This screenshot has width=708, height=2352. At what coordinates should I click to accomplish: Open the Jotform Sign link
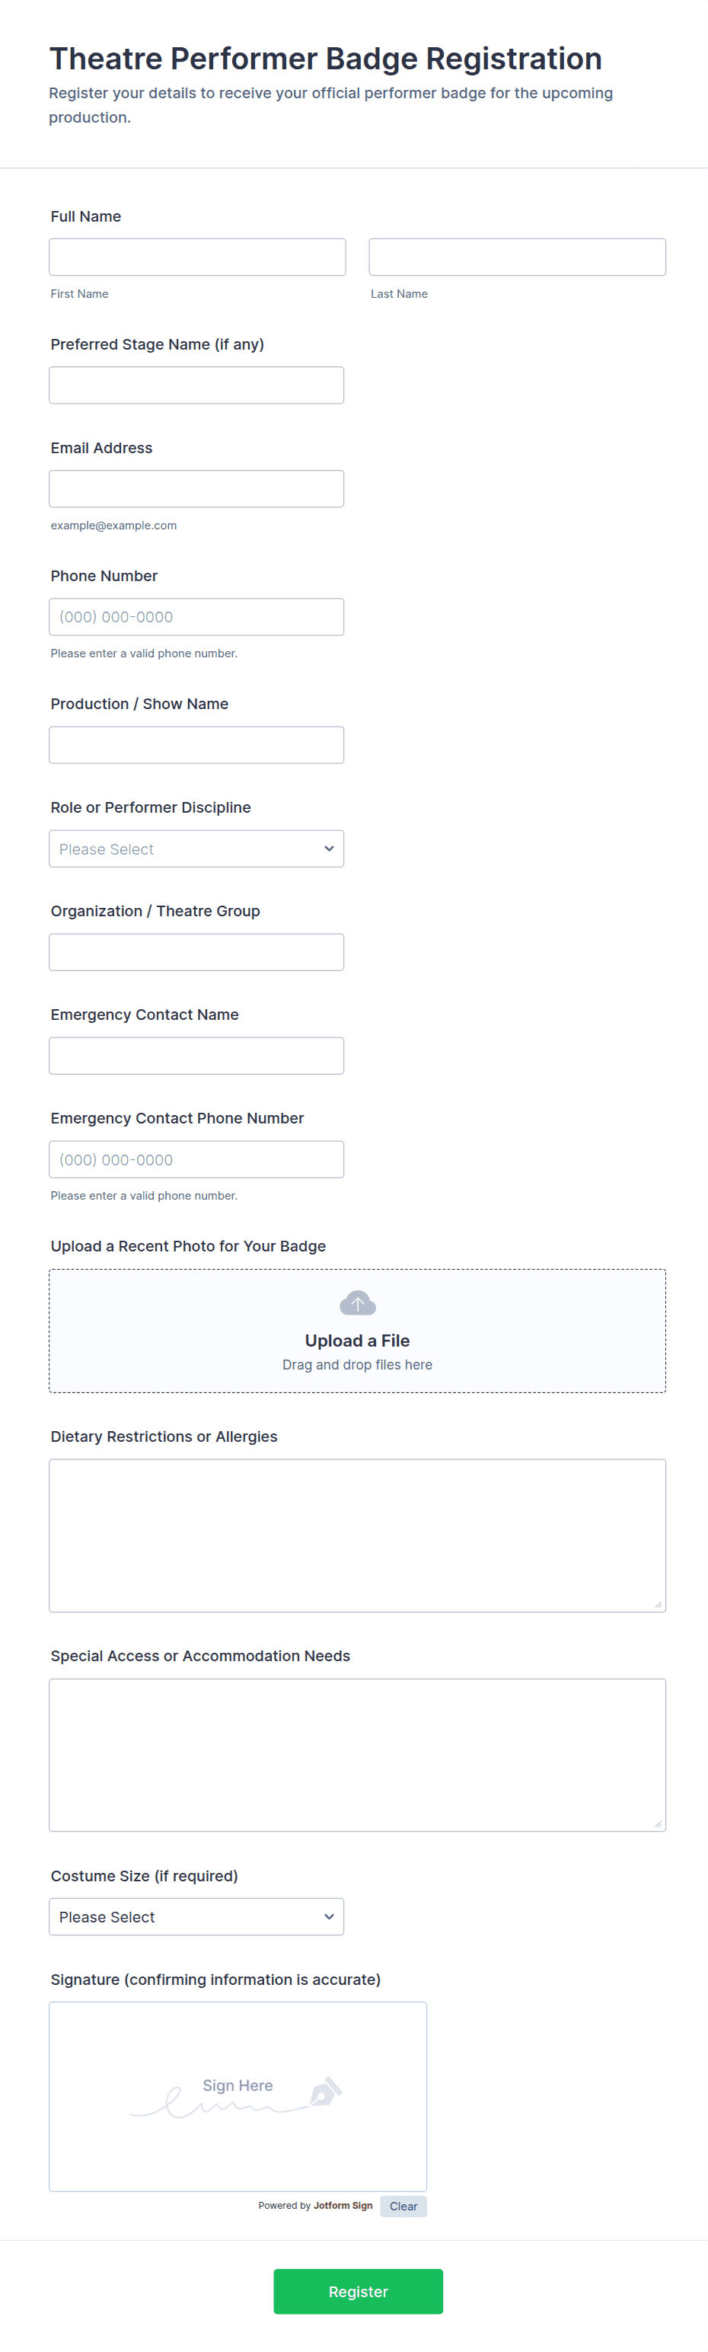(342, 2205)
